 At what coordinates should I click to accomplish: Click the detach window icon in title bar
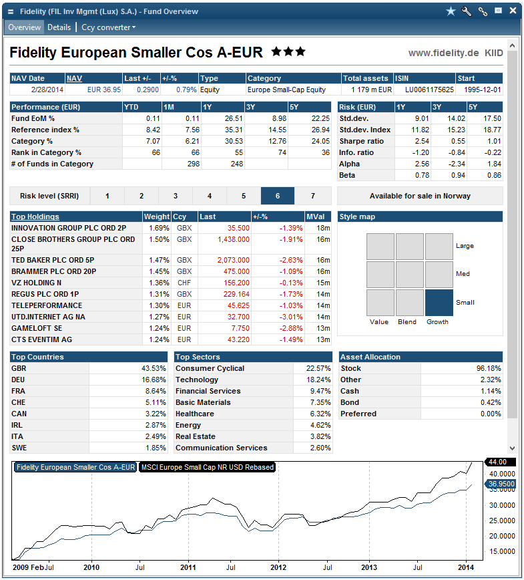499,11
